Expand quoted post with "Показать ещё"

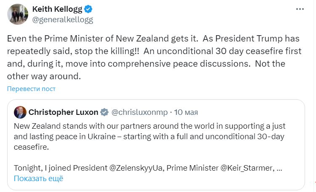(x=38, y=178)
